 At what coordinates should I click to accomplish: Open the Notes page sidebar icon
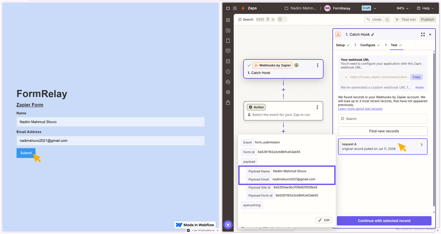click(228, 41)
